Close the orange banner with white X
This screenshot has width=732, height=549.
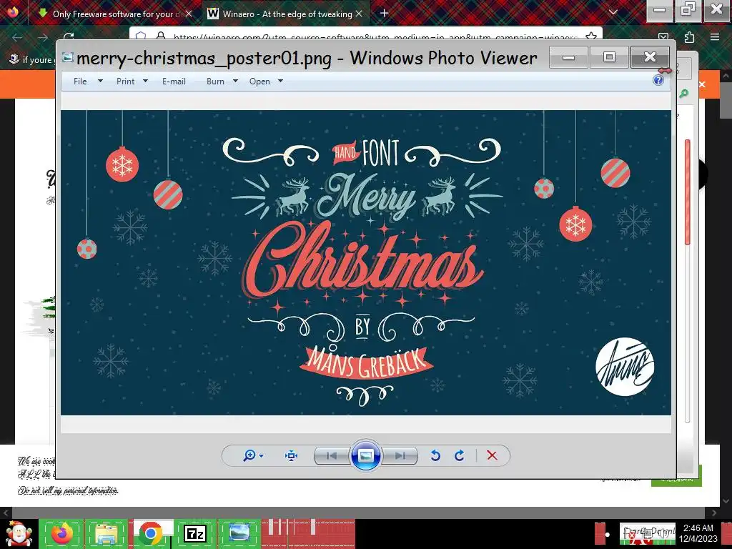pyautogui.click(x=702, y=84)
